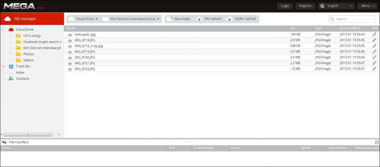Click the link icon for helicopter.jpg
380x167 pixels.
click(374, 34)
